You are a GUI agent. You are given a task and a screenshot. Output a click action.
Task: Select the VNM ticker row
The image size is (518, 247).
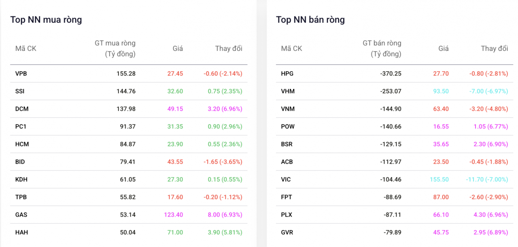(288, 109)
